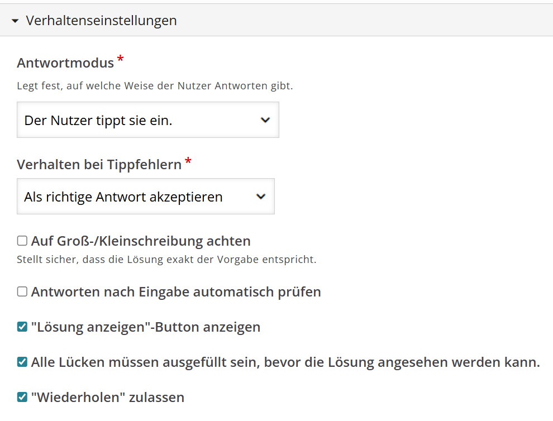The height and width of the screenshot is (421, 553).
Task: Click the label text "Lösung anzeigen"-Button anzeigen
Action: pyautogui.click(x=146, y=327)
